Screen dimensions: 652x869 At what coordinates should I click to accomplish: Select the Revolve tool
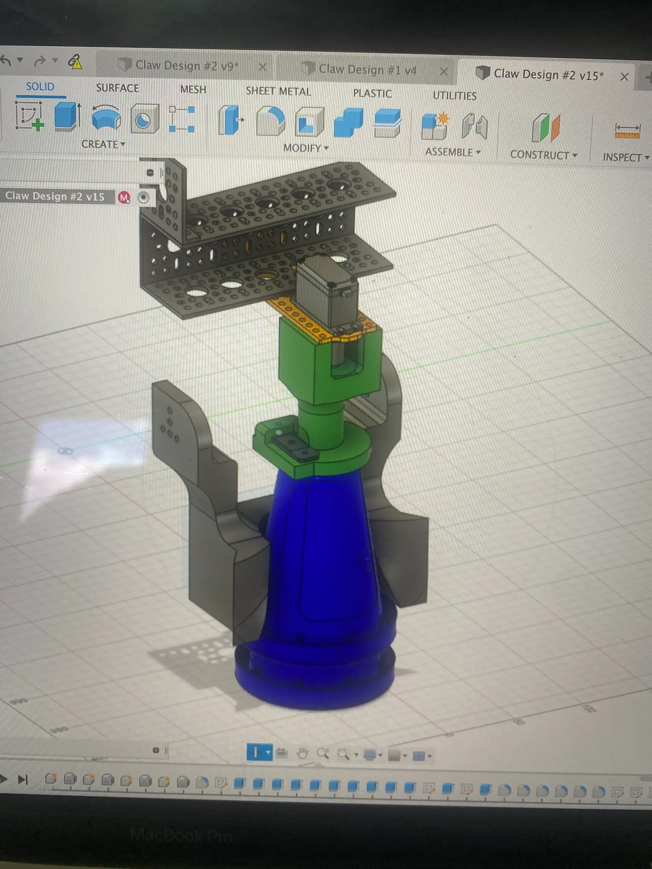point(106,118)
